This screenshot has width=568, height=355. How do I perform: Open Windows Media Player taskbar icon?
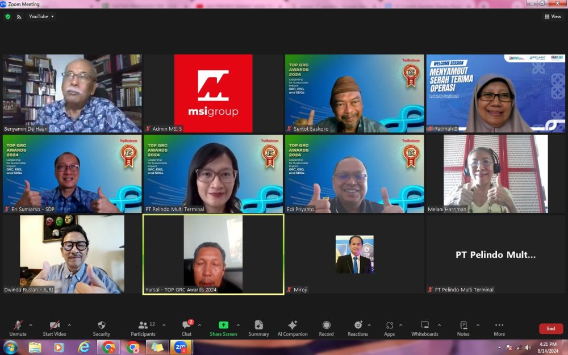[59, 348]
